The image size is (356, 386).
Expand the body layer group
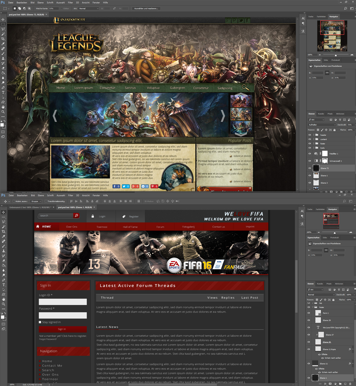(314, 148)
